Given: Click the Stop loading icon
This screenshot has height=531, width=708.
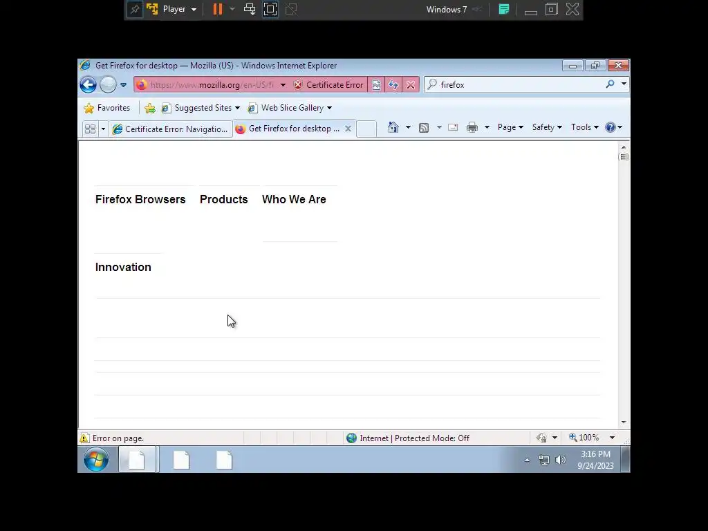Looking at the screenshot, I should (411, 85).
